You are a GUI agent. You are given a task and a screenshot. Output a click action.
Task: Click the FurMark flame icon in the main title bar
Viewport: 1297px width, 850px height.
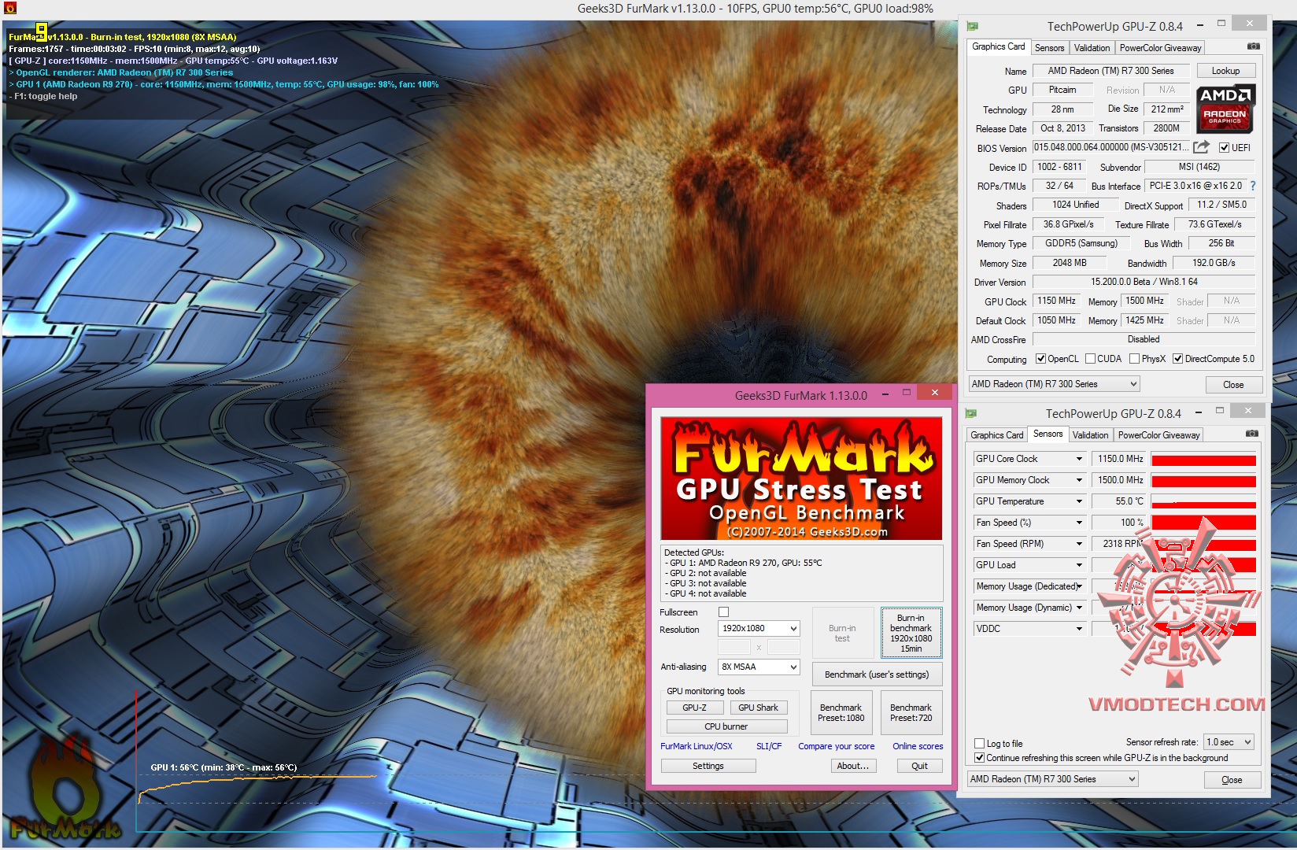click(x=9, y=9)
